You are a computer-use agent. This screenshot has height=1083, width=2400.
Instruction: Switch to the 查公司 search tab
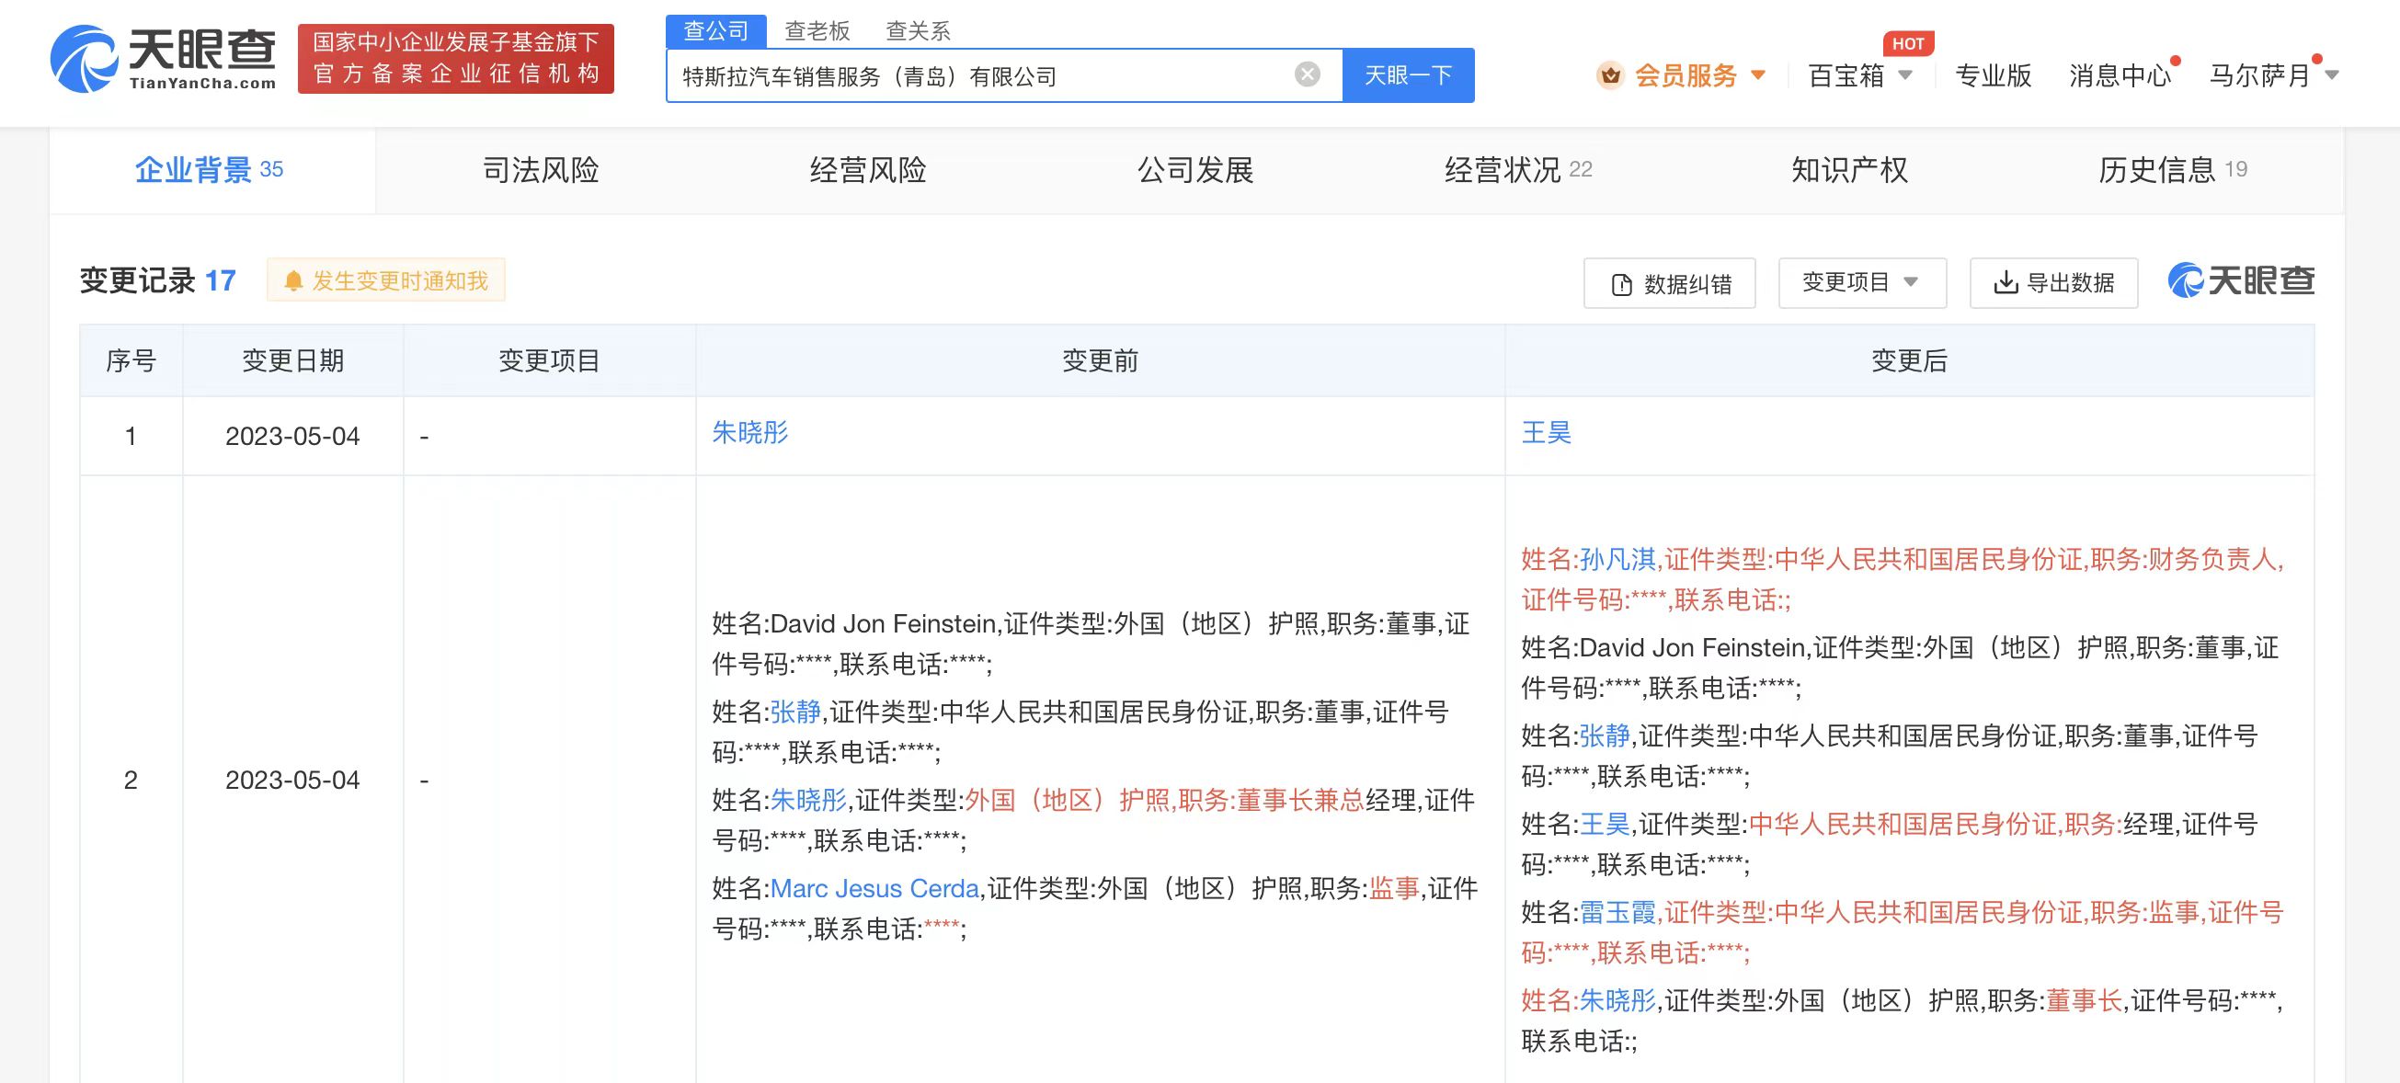coord(715,30)
